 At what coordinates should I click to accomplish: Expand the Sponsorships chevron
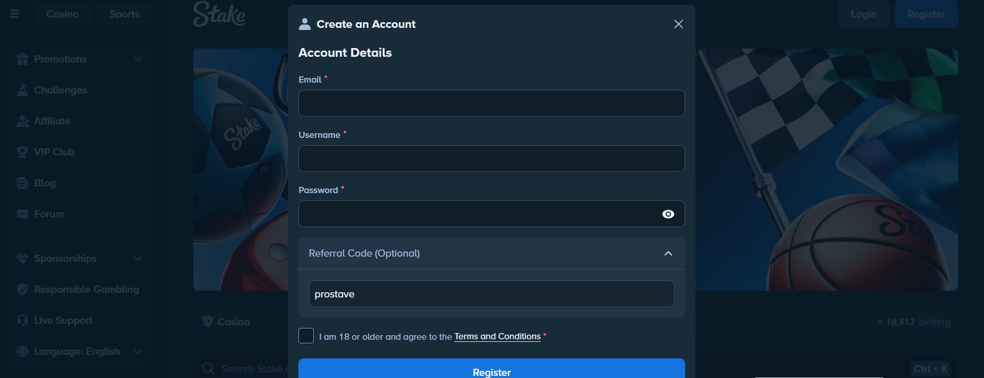tap(138, 258)
